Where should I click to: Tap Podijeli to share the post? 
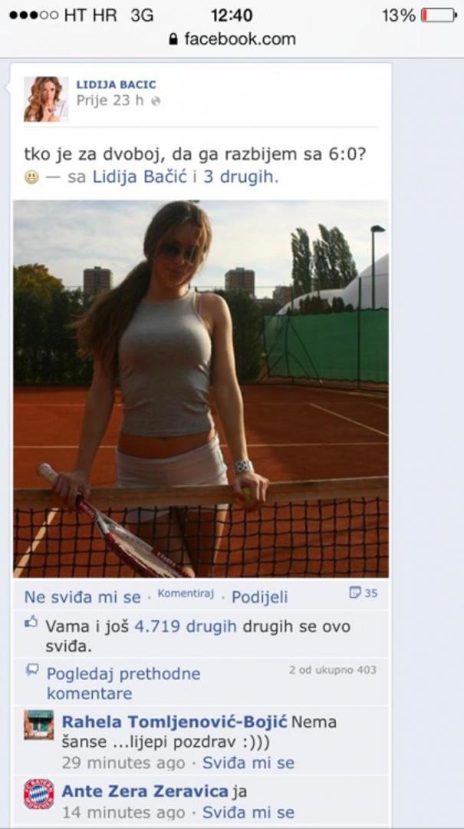click(259, 597)
